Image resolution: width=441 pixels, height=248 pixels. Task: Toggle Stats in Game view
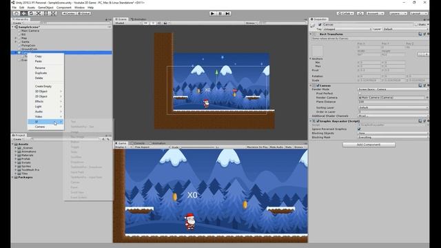pos(288,147)
